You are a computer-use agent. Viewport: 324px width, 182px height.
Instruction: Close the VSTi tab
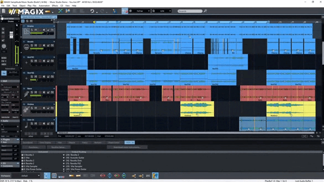[x=133, y=143]
